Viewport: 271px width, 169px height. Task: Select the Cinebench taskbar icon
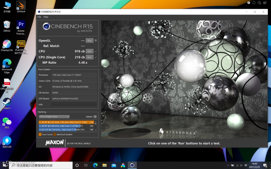click(132, 165)
